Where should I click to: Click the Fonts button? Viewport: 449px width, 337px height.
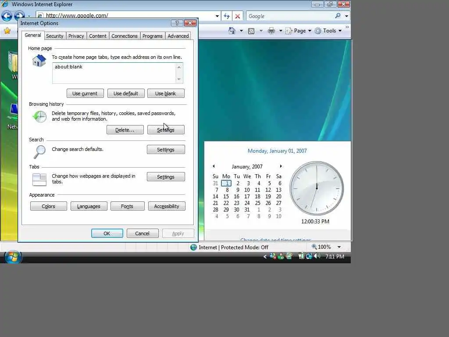pyautogui.click(x=128, y=206)
